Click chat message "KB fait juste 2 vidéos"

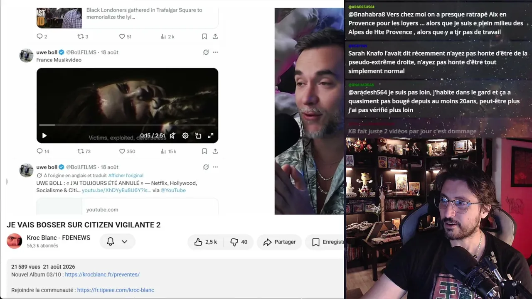pos(412,131)
